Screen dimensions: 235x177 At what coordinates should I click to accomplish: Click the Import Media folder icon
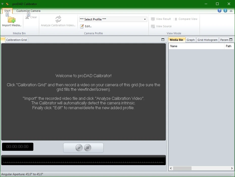click(12, 20)
